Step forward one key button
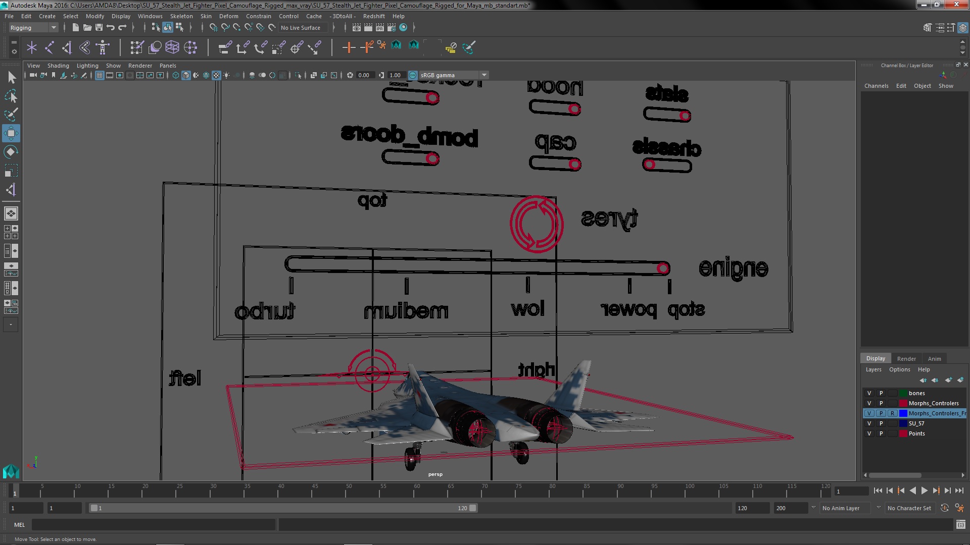The width and height of the screenshot is (970, 545). [x=936, y=490]
